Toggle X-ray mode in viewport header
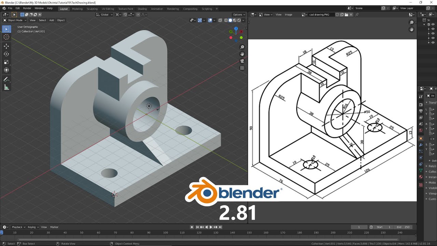The height and width of the screenshot is (246, 437). pyautogui.click(x=220, y=20)
